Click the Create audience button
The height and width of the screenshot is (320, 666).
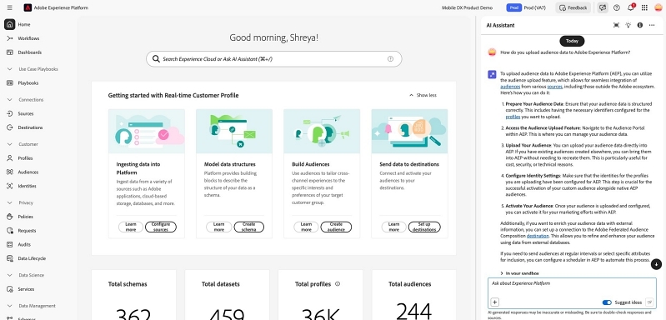click(x=336, y=227)
